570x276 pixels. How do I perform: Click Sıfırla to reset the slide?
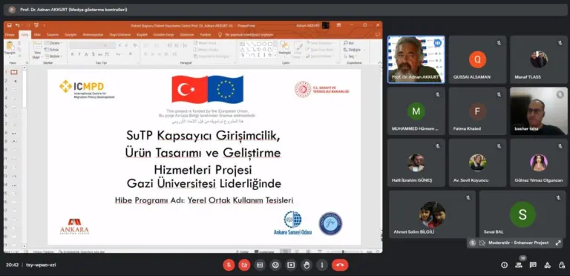[x=52, y=50]
